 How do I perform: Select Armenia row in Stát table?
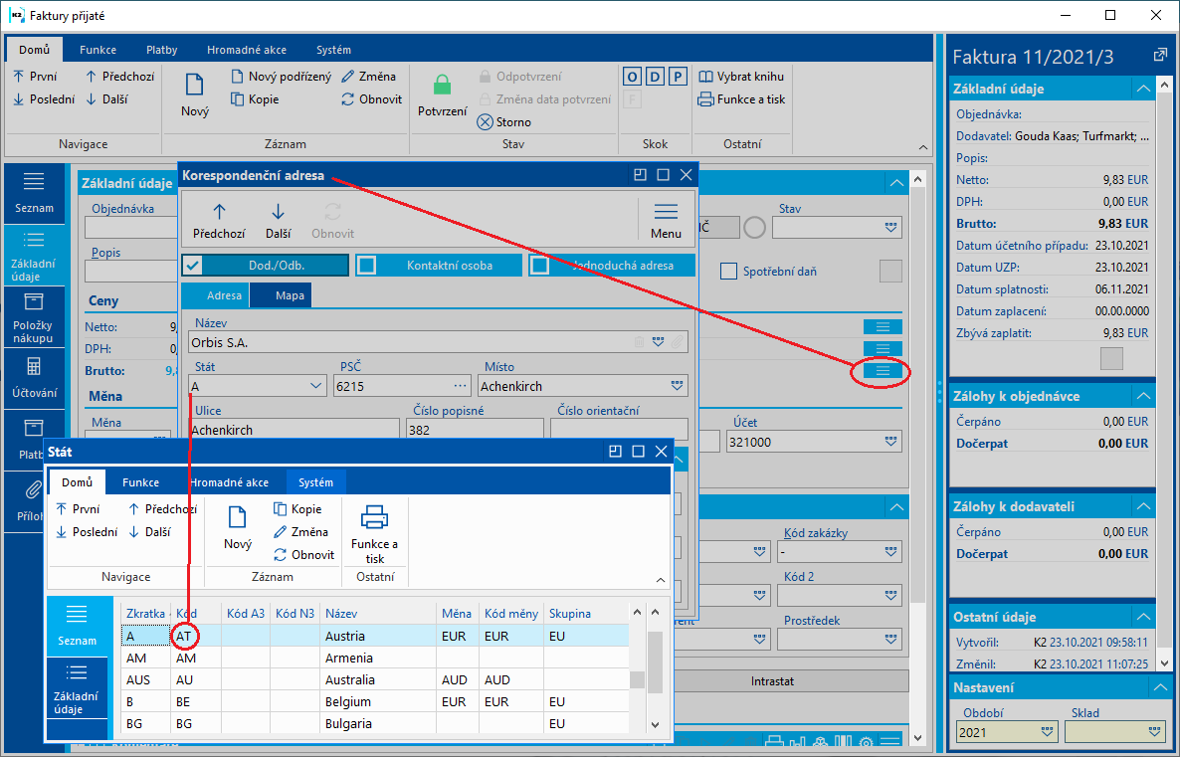tap(375, 658)
